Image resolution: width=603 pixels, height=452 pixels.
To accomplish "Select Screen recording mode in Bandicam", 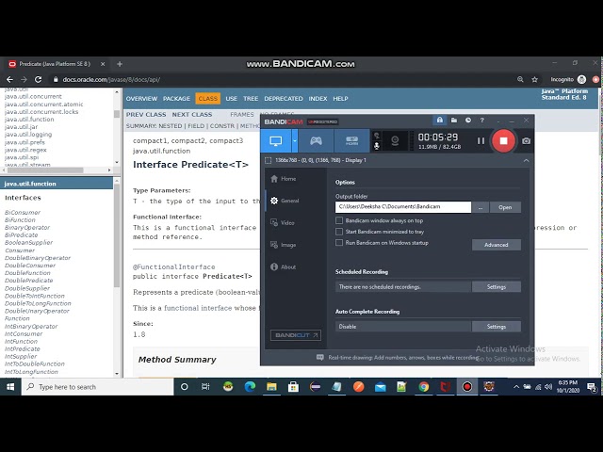I will click(x=276, y=140).
